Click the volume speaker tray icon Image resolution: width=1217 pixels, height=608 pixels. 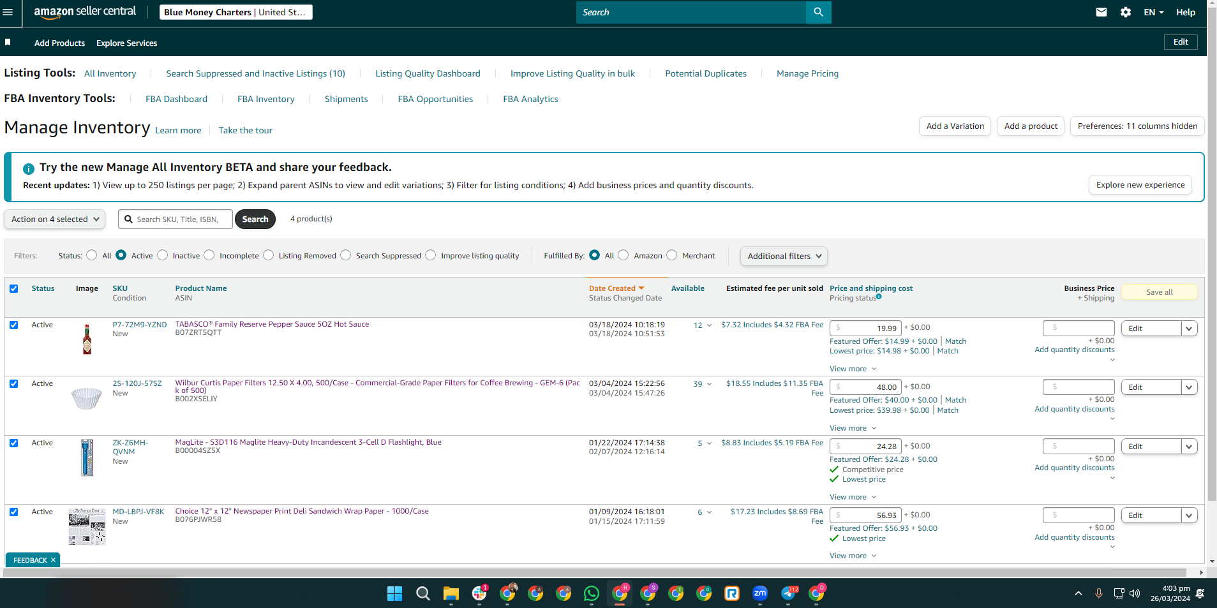click(1135, 593)
